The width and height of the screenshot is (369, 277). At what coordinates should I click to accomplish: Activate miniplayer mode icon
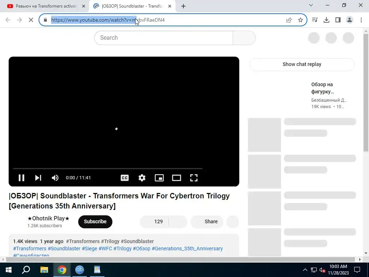click(x=159, y=177)
